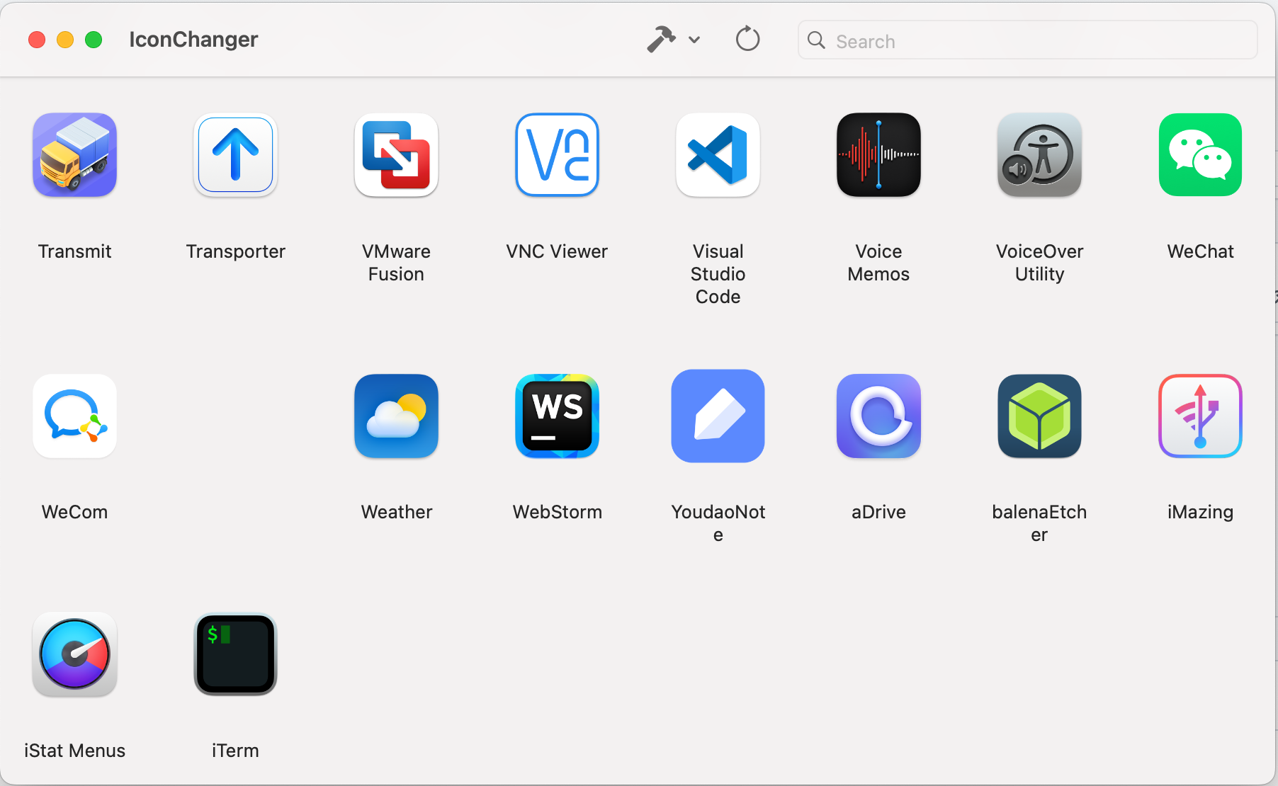Click the IconChanger window title
The image size is (1278, 786).
coord(193,40)
